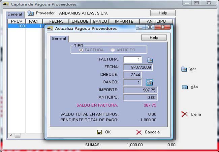Click the horizontal scrollbar thumb in grid
This screenshot has width=219, height=152.
18,135
